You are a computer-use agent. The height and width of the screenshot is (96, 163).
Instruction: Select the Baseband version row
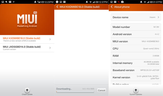[x=136, y=70]
